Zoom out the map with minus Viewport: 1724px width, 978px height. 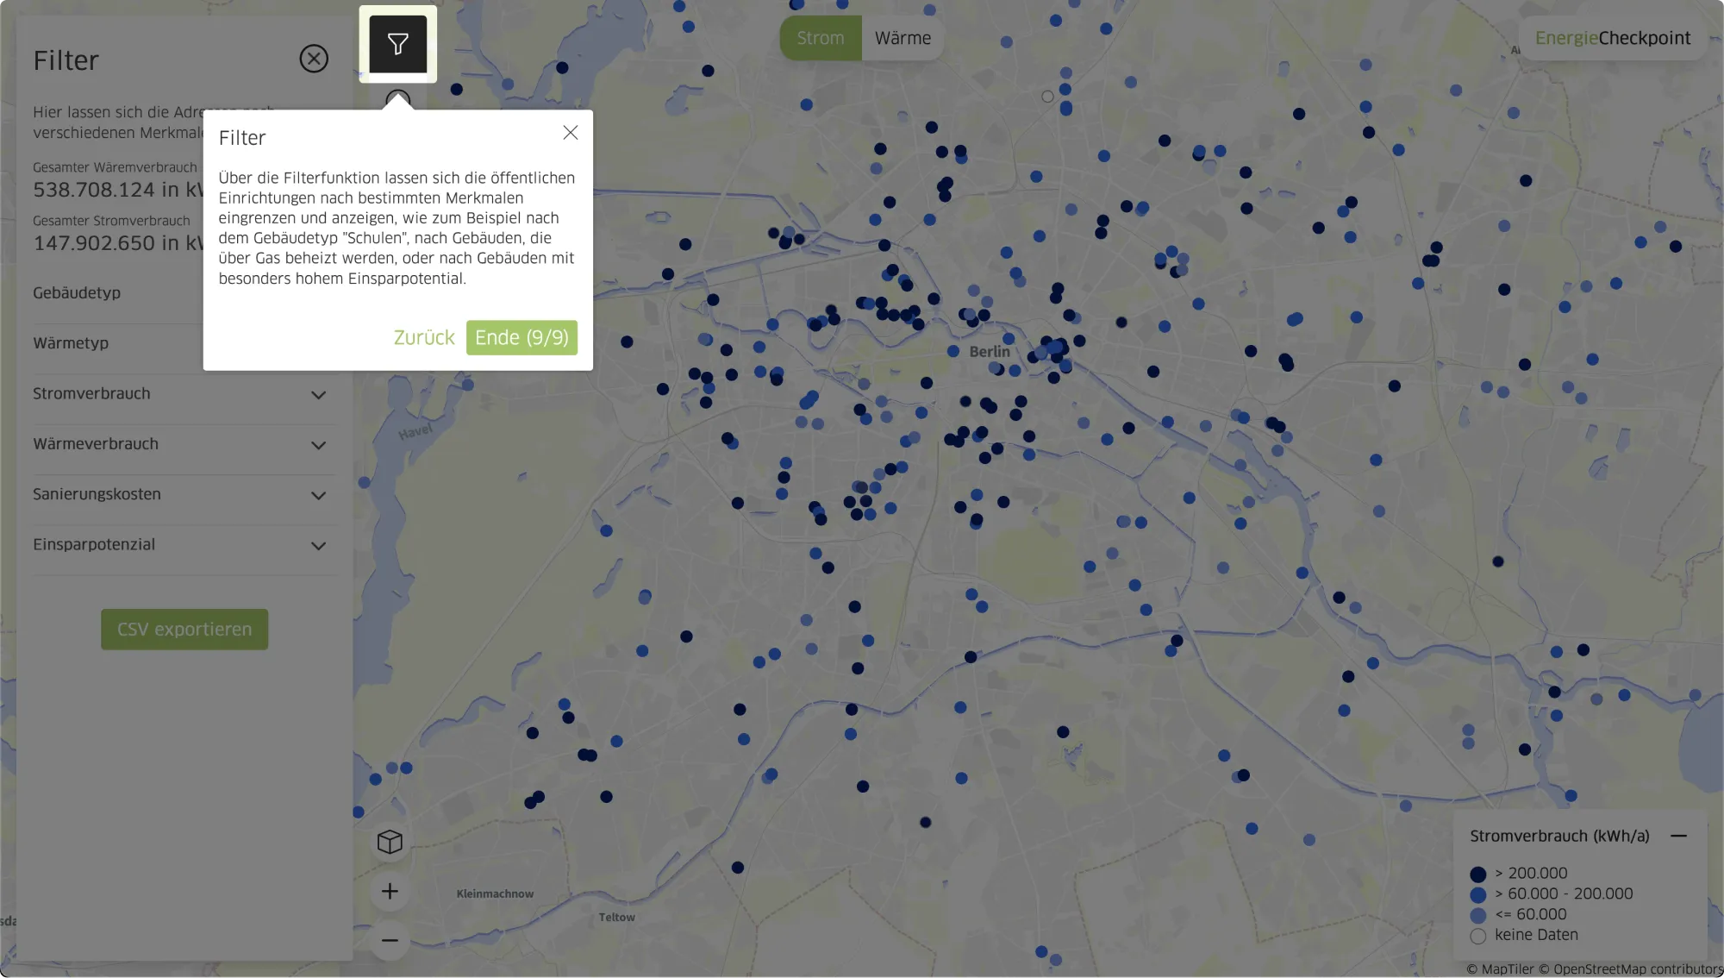coord(390,940)
